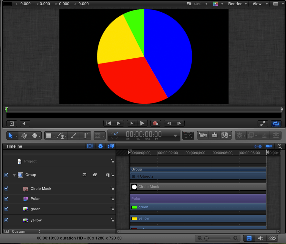Select the Paint Stroke brush tool
The width and height of the screenshot is (286, 244).
[x=74, y=136]
